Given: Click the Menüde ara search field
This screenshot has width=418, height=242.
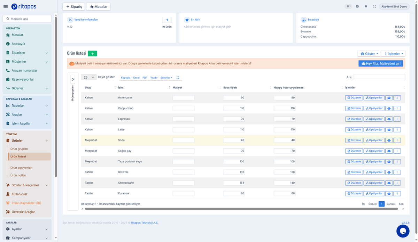Looking at the screenshot, I should pos(27,19).
